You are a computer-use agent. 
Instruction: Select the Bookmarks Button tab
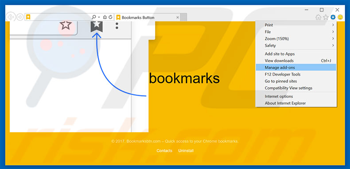tap(148, 17)
